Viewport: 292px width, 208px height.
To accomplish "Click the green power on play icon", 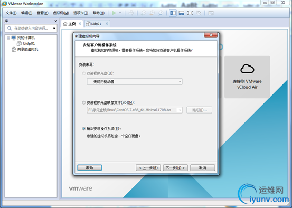I will pyautogui.click(x=114, y=13).
